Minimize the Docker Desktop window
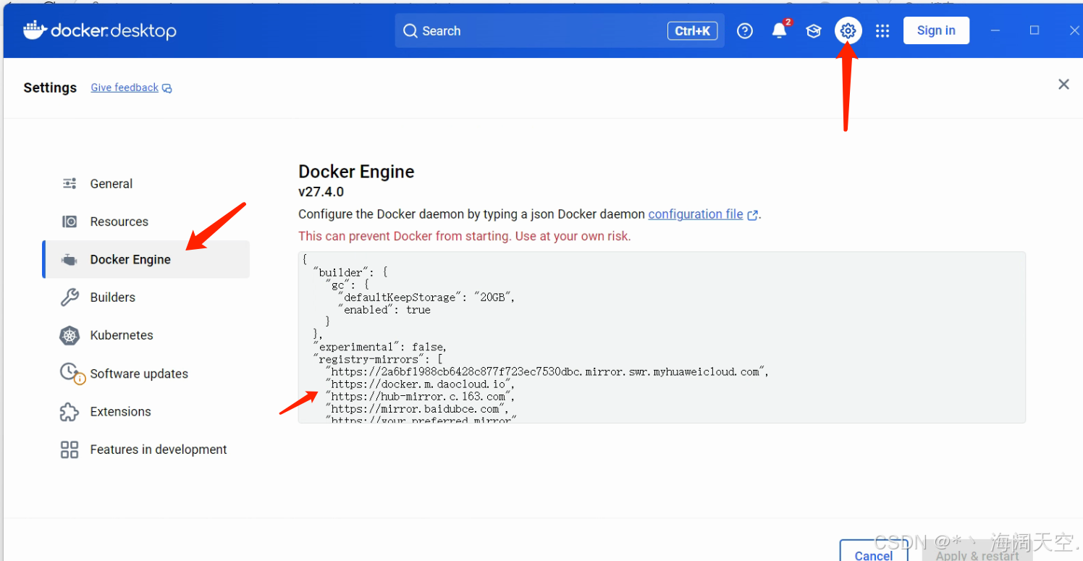 (995, 30)
